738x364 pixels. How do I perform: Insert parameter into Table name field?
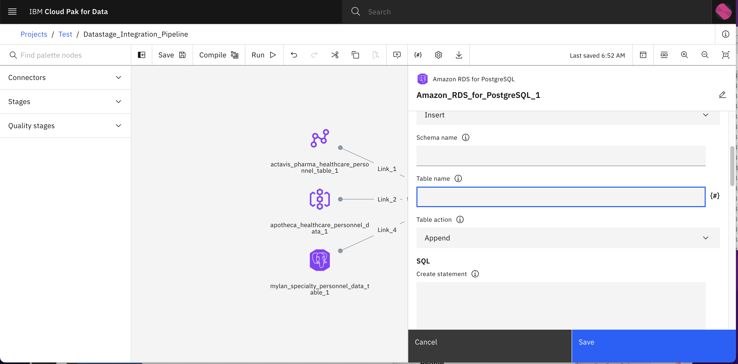click(x=715, y=196)
